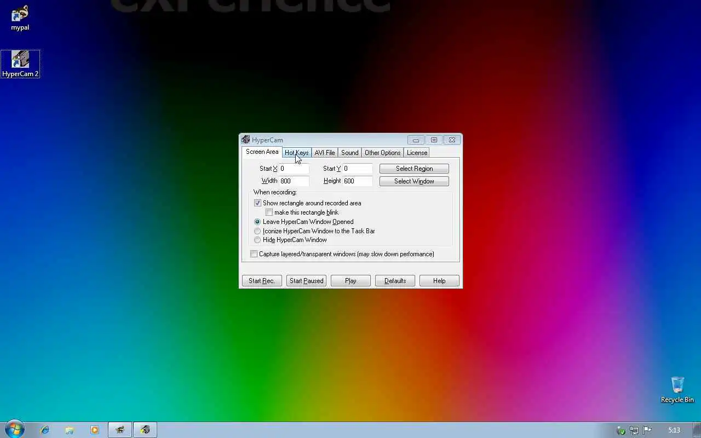The width and height of the screenshot is (701, 438).
Task: Open the Windows Start menu
Action: (15, 430)
